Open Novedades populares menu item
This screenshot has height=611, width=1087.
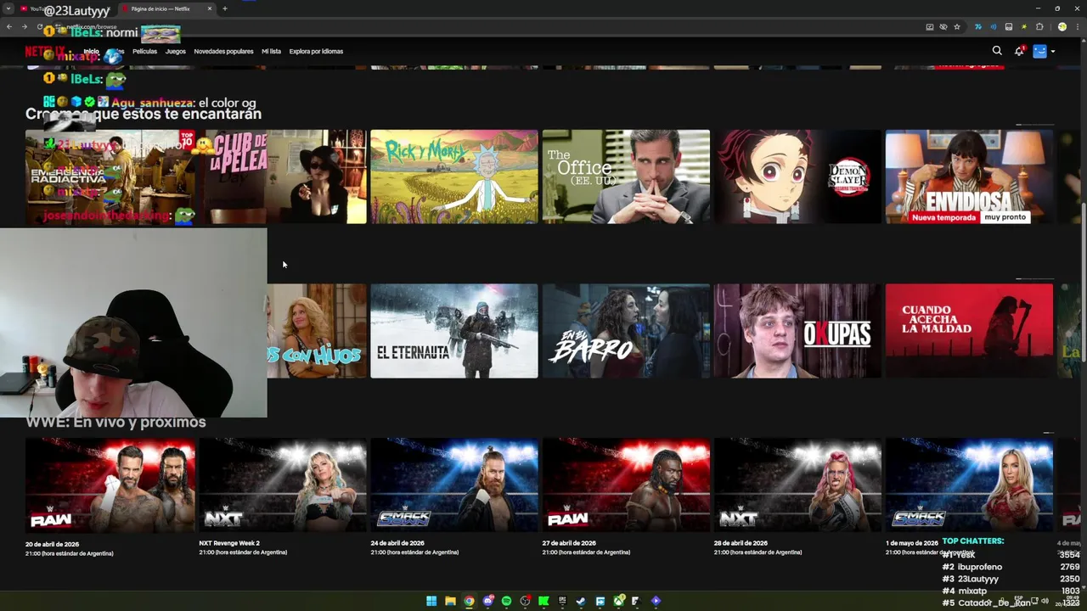click(x=223, y=51)
